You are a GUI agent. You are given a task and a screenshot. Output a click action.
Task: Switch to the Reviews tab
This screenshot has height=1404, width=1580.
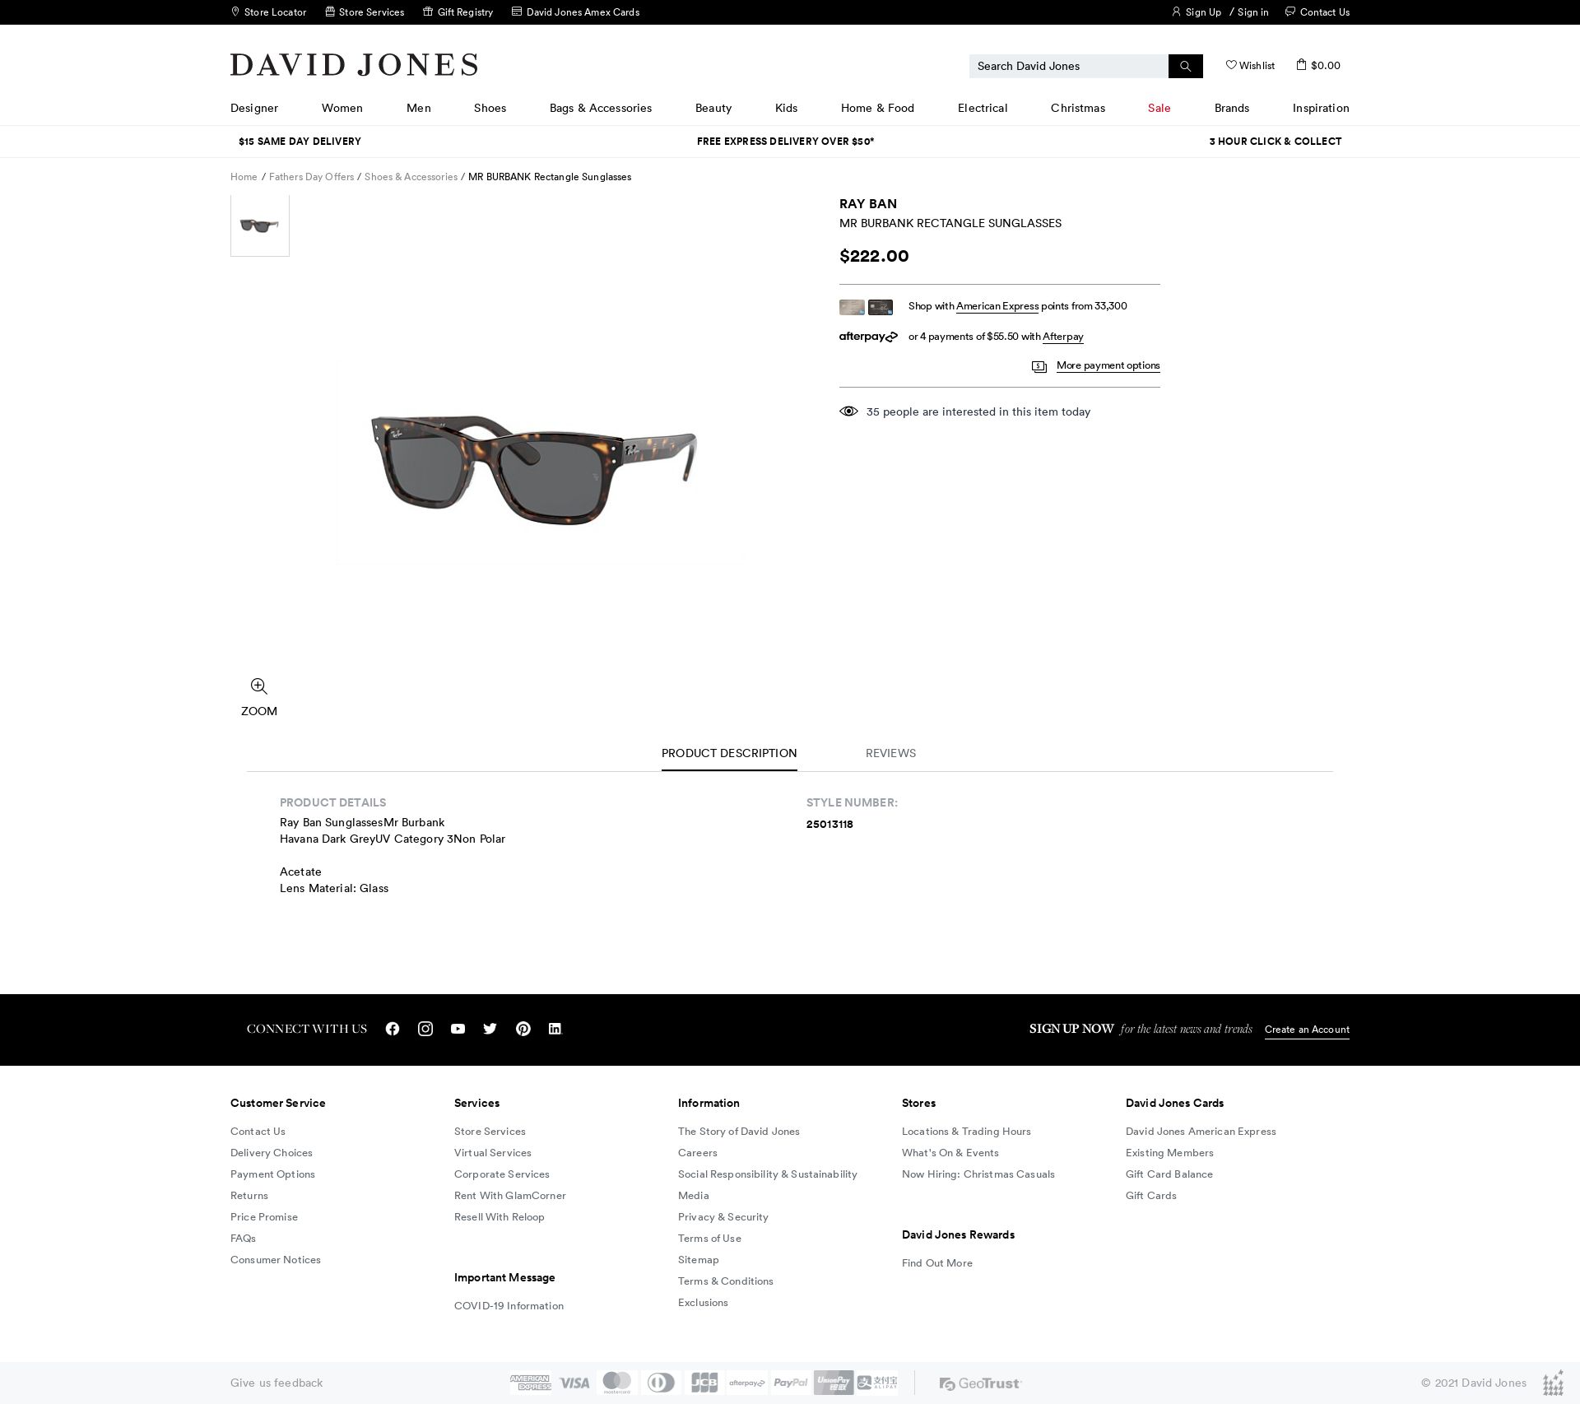[890, 753]
